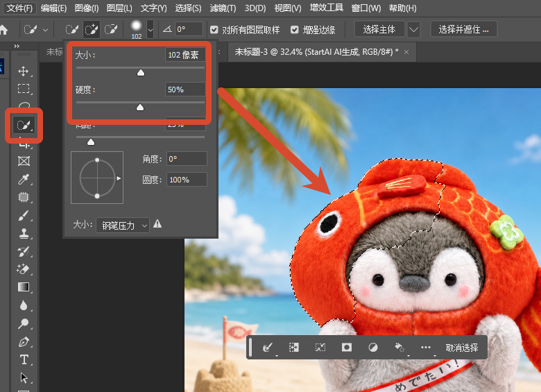
Task: Select the Frame tool
Action: (24, 161)
